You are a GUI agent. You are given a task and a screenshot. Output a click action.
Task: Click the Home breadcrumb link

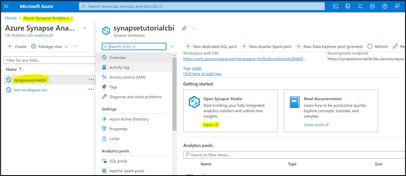pyautogui.click(x=11, y=18)
